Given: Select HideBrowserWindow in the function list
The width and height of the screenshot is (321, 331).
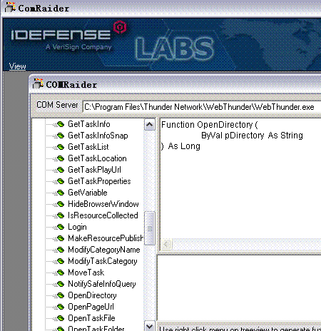Looking at the screenshot, I should pyautogui.click(x=103, y=204).
